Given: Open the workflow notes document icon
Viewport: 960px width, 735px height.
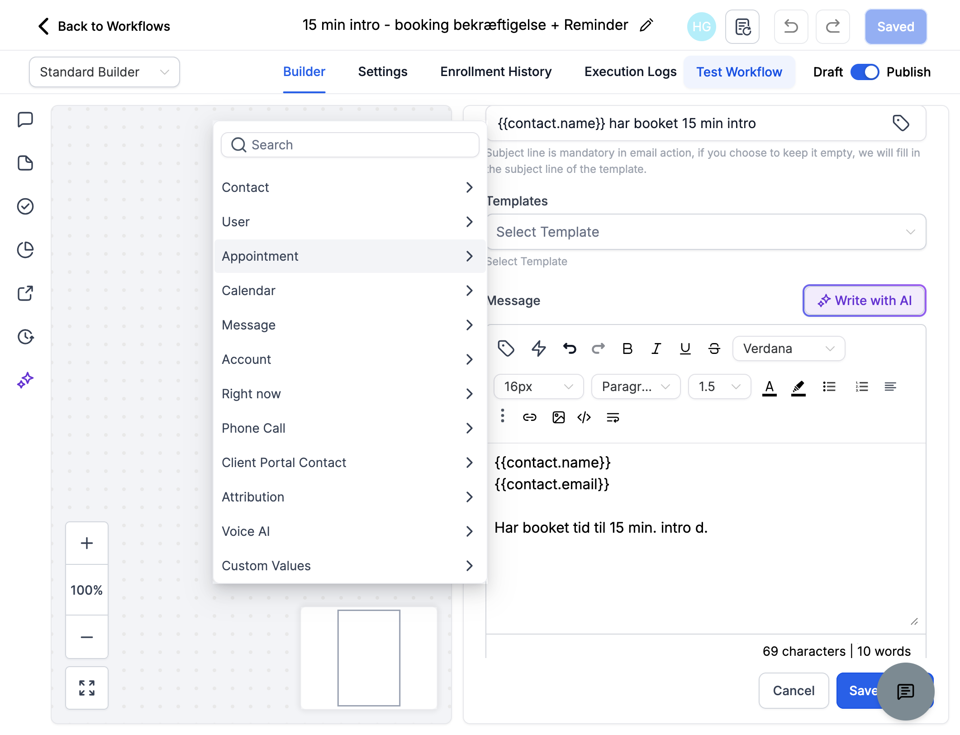Looking at the screenshot, I should (x=742, y=27).
